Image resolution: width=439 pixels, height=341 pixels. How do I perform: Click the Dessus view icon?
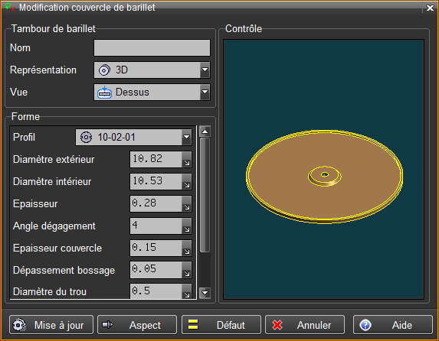pos(104,93)
